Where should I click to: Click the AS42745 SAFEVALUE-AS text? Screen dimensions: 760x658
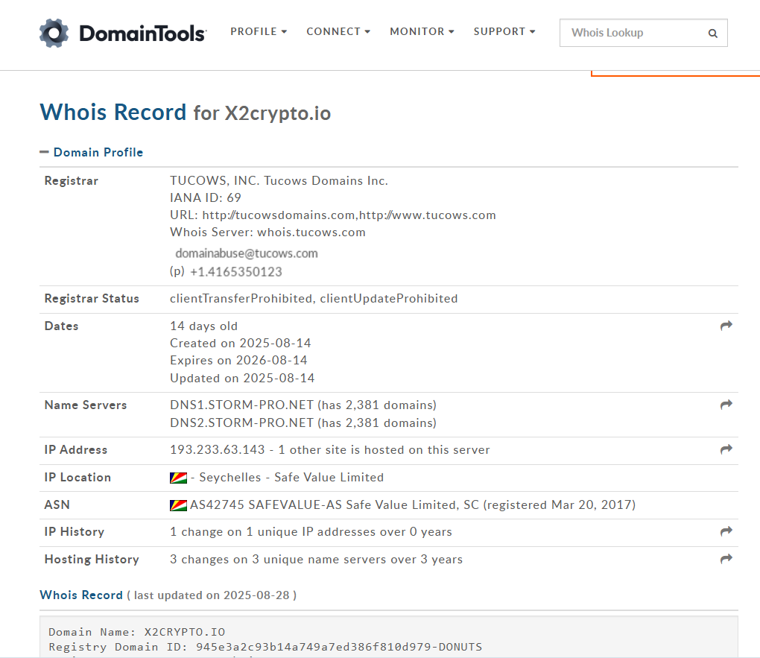(x=265, y=505)
